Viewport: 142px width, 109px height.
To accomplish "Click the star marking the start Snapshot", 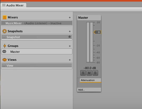I will tap(70, 37).
